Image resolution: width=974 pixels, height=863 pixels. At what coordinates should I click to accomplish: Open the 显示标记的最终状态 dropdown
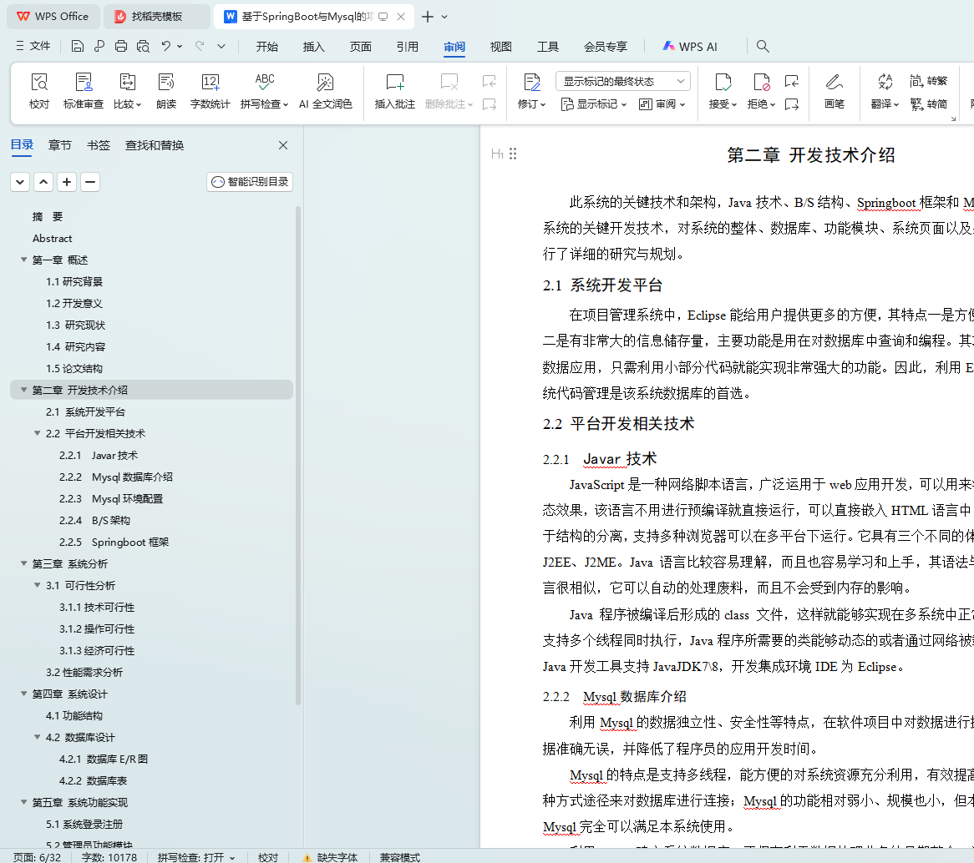click(x=622, y=81)
